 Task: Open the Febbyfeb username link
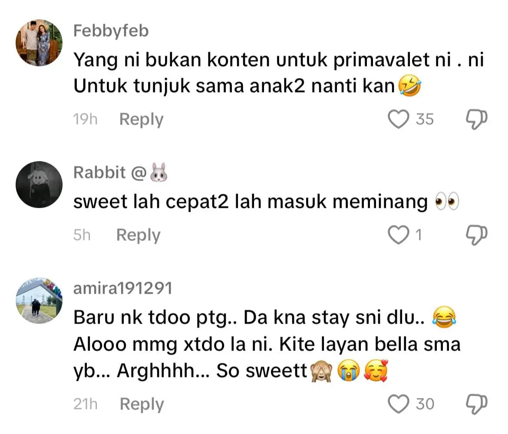111,31
